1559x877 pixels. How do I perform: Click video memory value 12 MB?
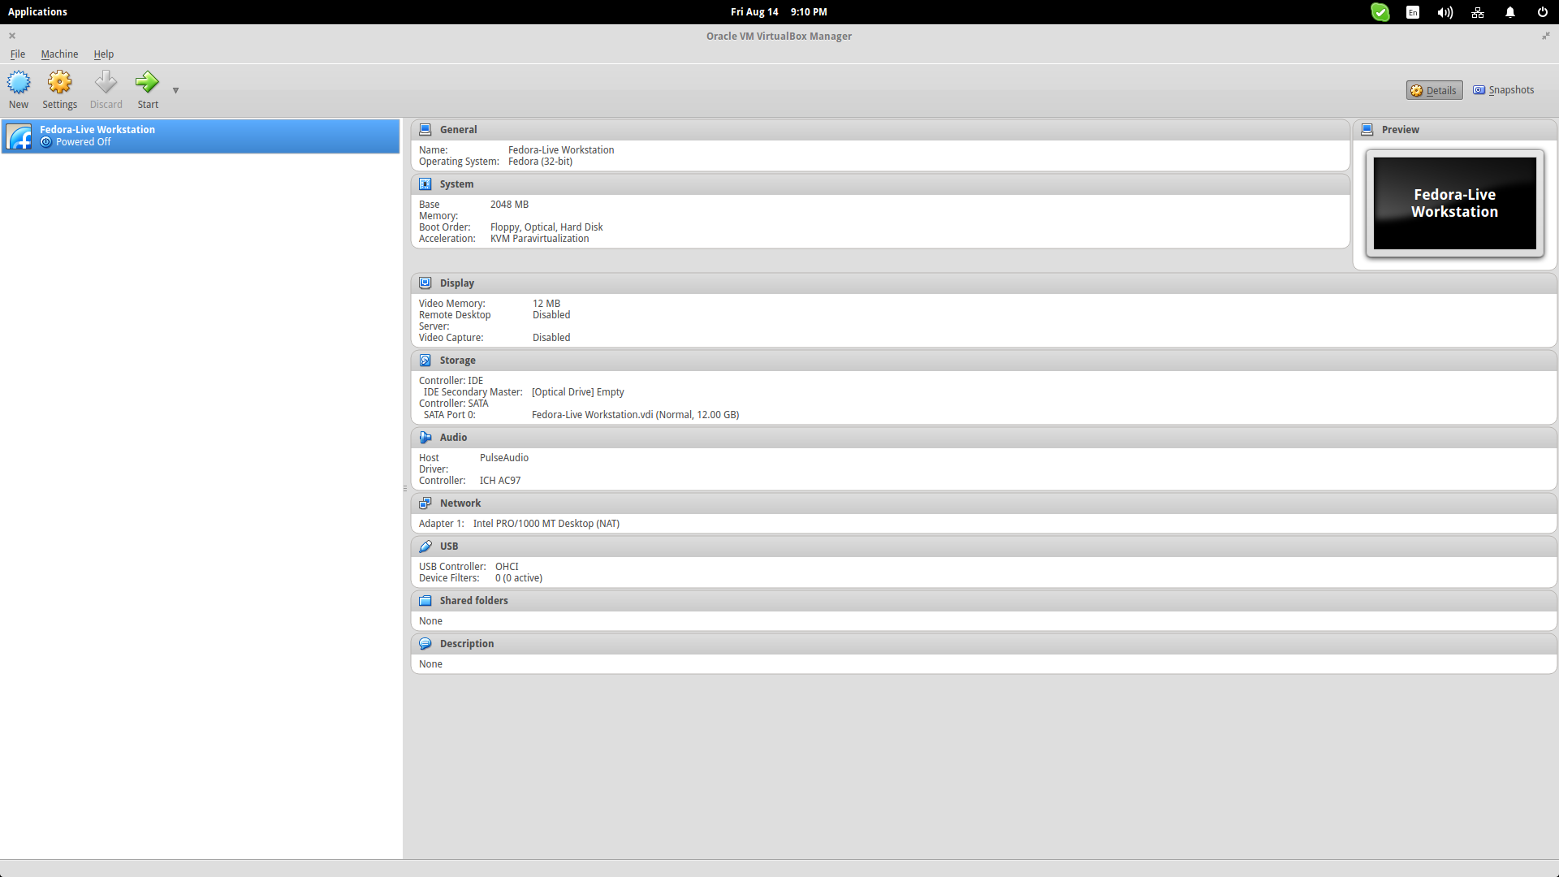click(x=546, y=304)
